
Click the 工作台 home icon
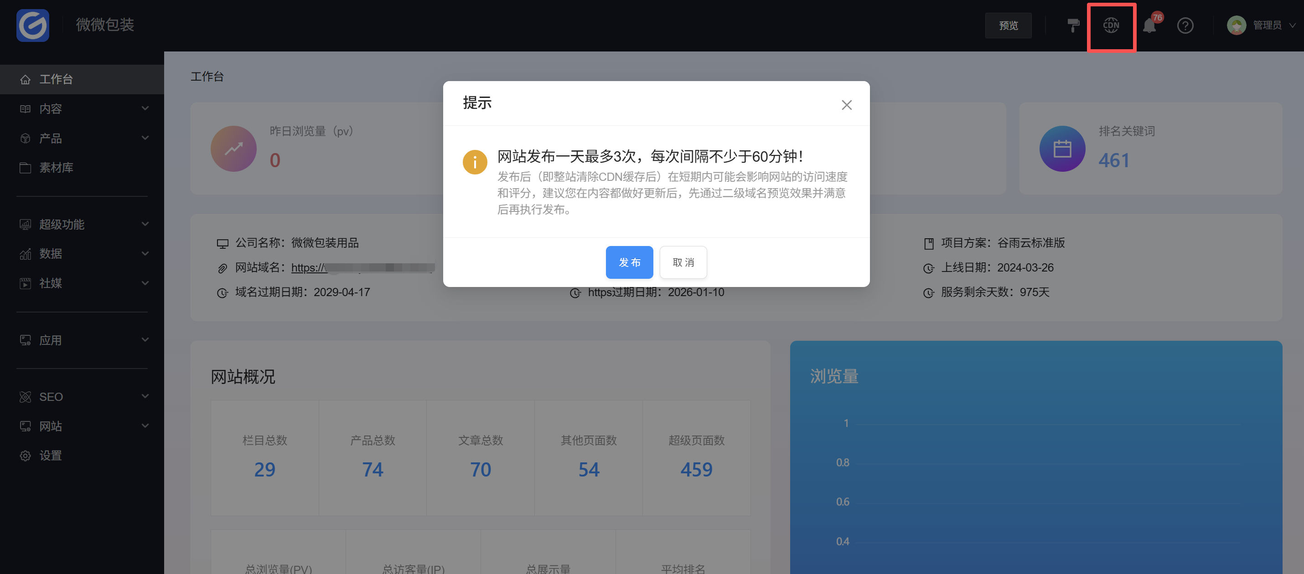pos(26,79)
